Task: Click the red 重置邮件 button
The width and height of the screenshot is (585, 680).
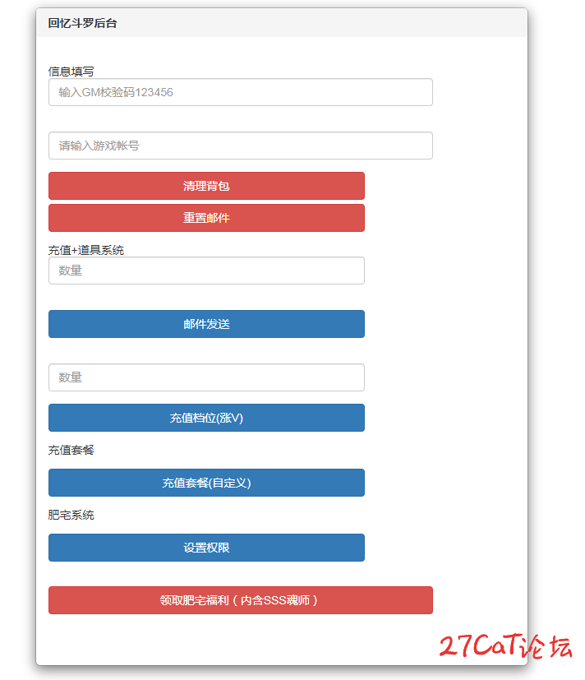Action: [206, 218]
